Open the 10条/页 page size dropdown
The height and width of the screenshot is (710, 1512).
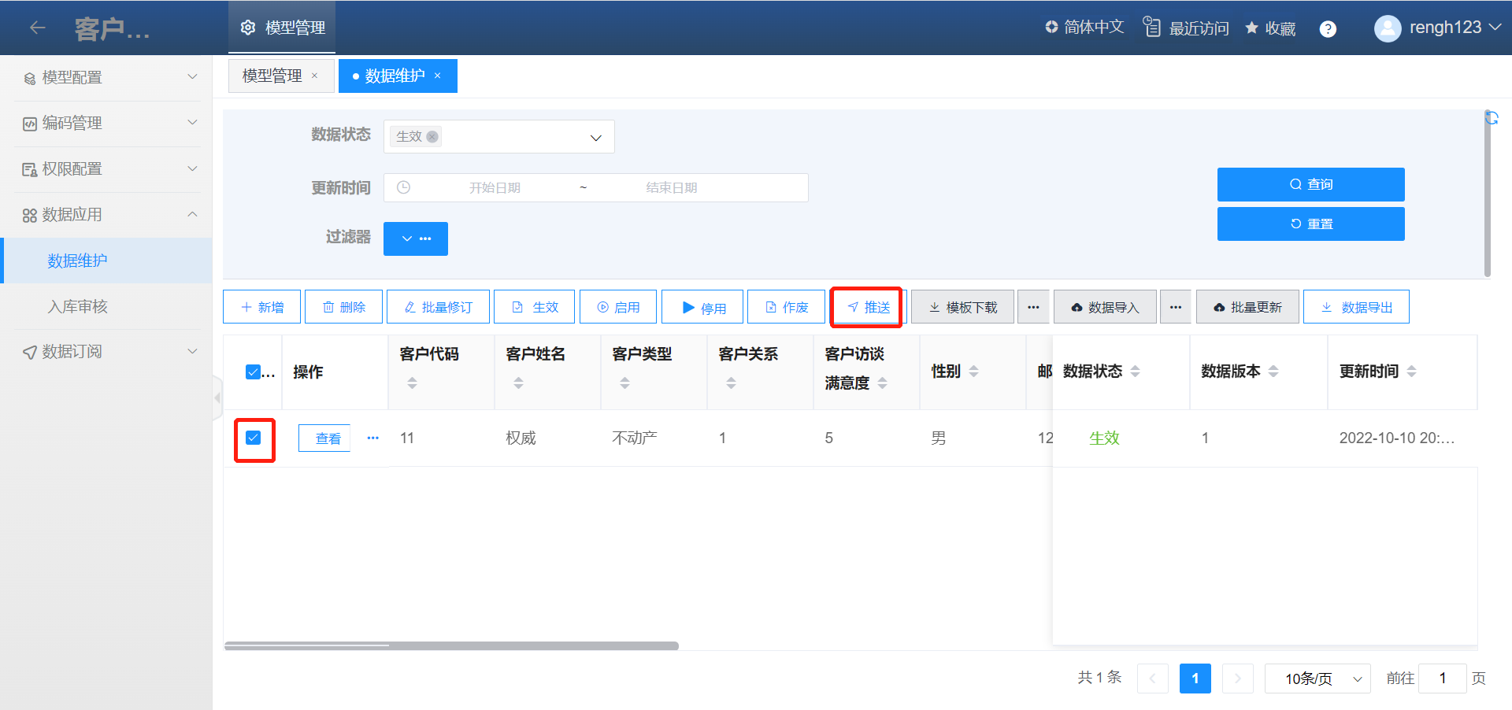tap(1317, 679)
